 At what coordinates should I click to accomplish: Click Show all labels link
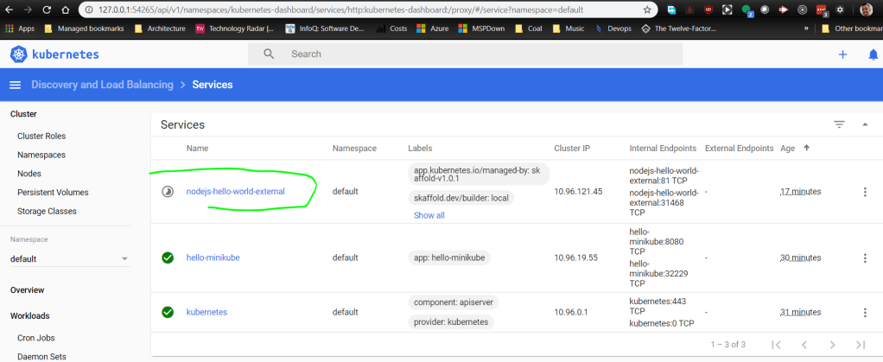click(x=429, y=215)
